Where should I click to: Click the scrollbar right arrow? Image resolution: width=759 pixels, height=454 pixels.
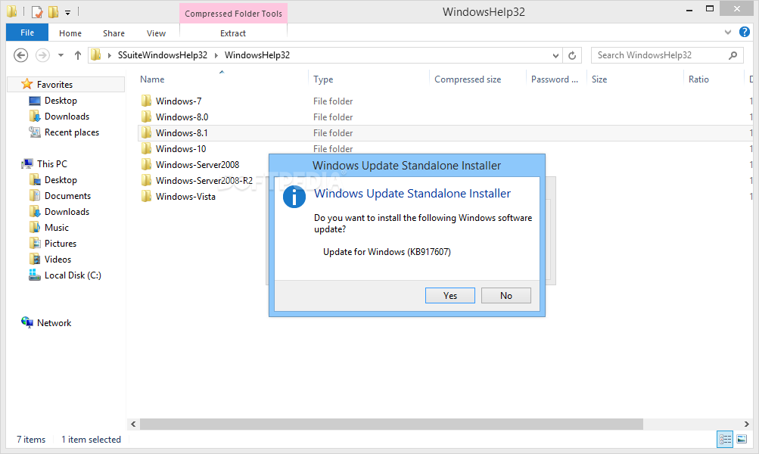click(746, 424)
